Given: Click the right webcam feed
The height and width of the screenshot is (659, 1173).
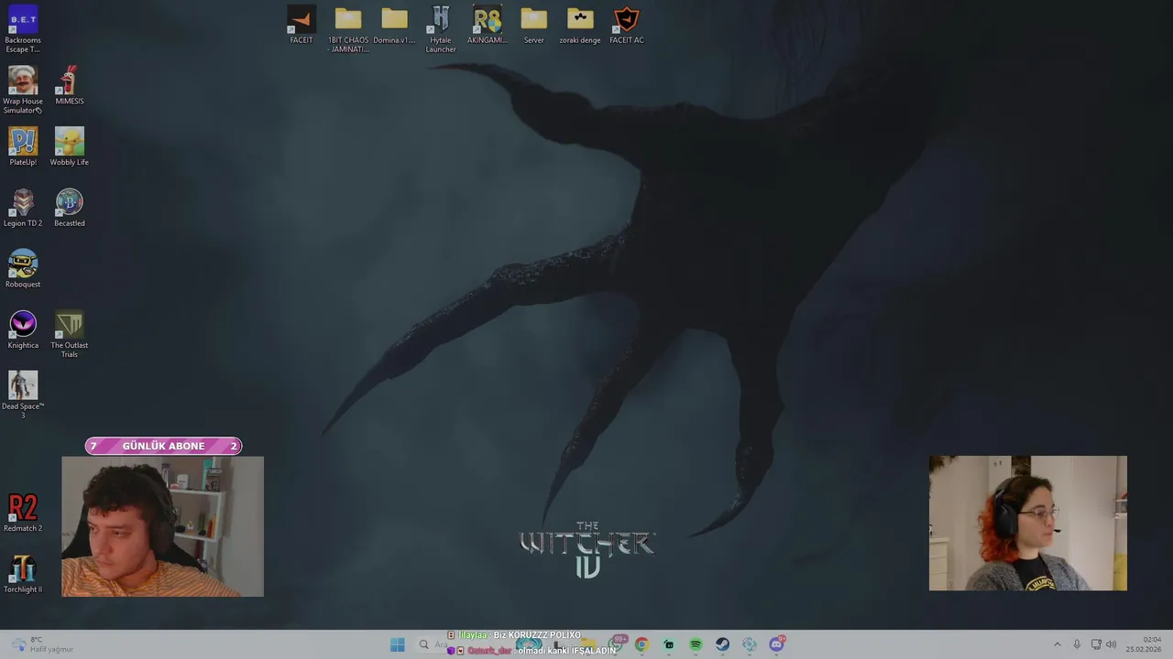Looking at the screenshot, I should (1028, 524).
